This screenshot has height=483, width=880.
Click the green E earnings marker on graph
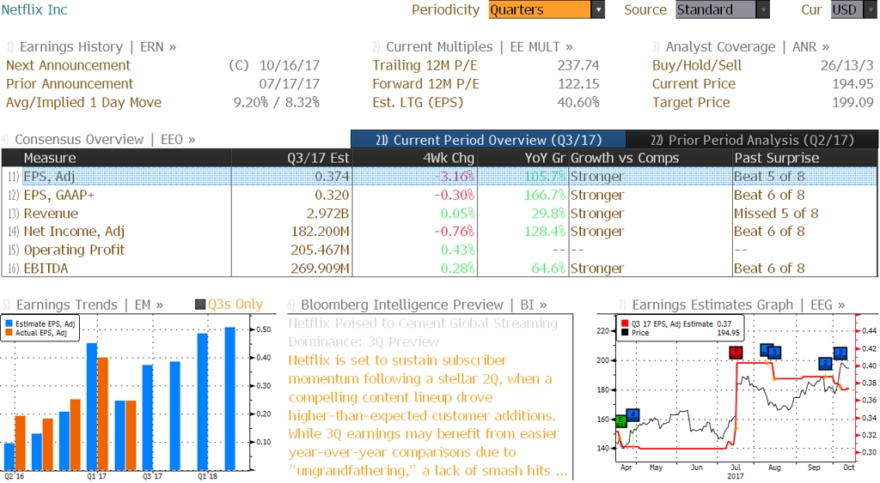621,420
